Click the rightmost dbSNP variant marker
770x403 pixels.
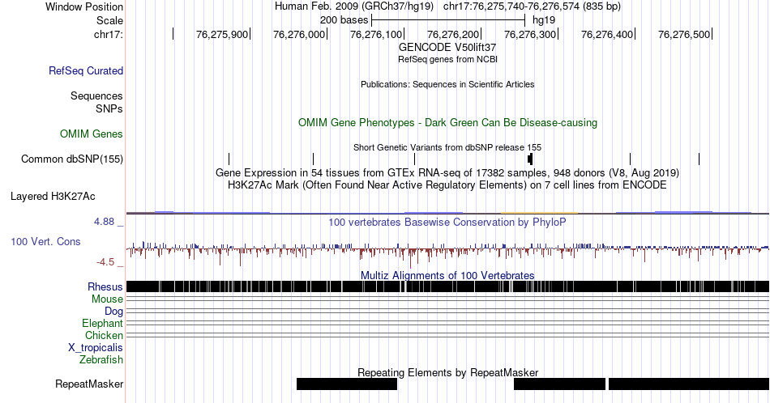[699, 159]
